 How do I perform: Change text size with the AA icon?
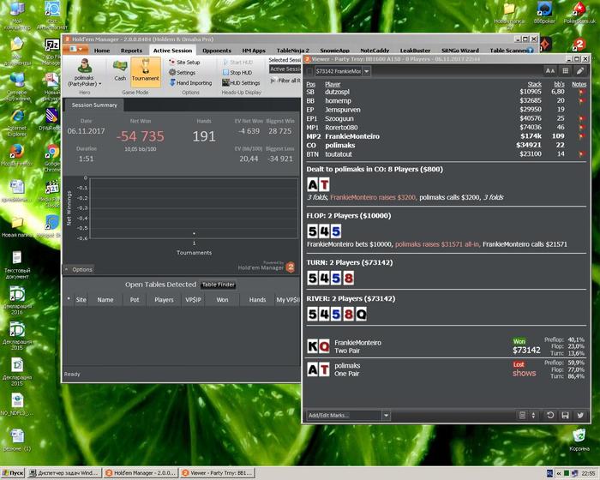pos(550,71)
